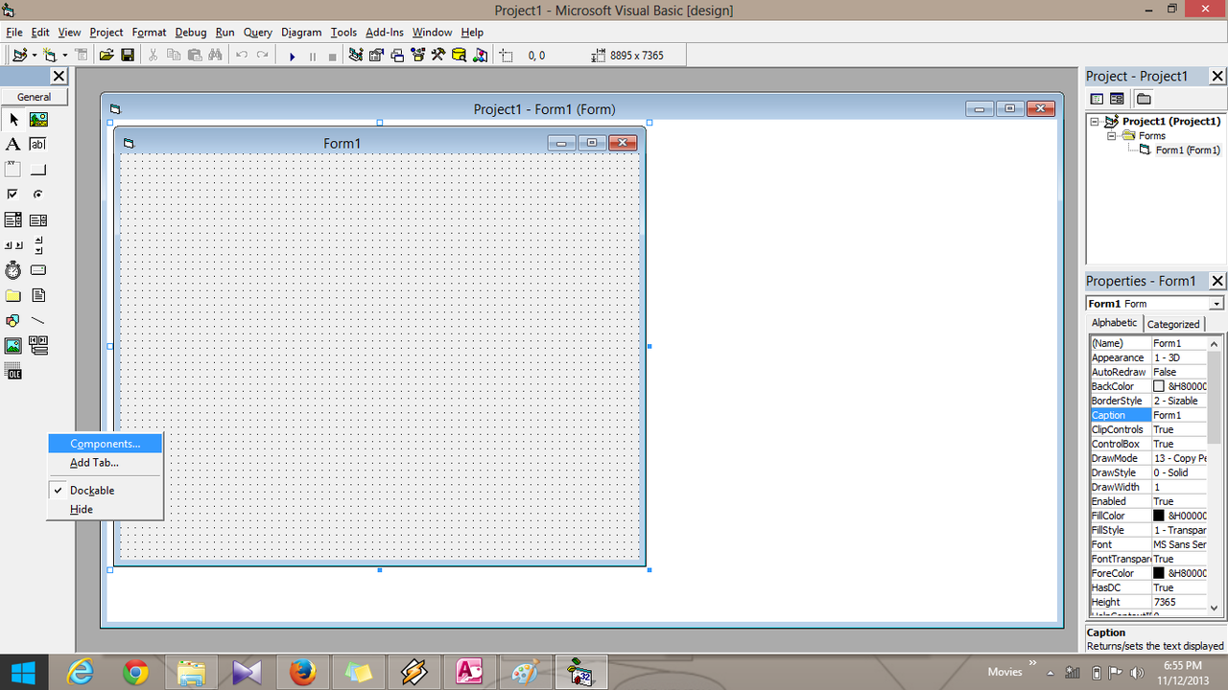Viewport: 1228px width, 690px height.
Task: Collapse the Project1 tree node
Action: 1096,122
